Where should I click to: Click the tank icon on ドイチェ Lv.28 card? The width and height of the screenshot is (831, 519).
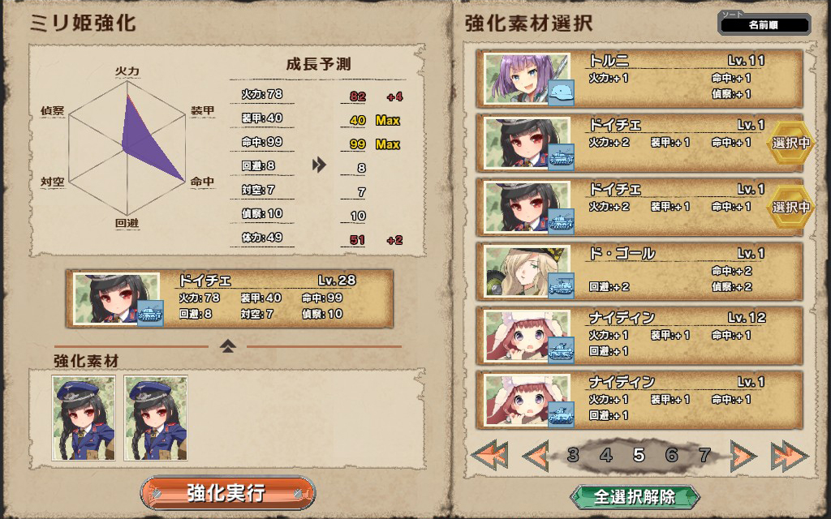click(150, 314)
